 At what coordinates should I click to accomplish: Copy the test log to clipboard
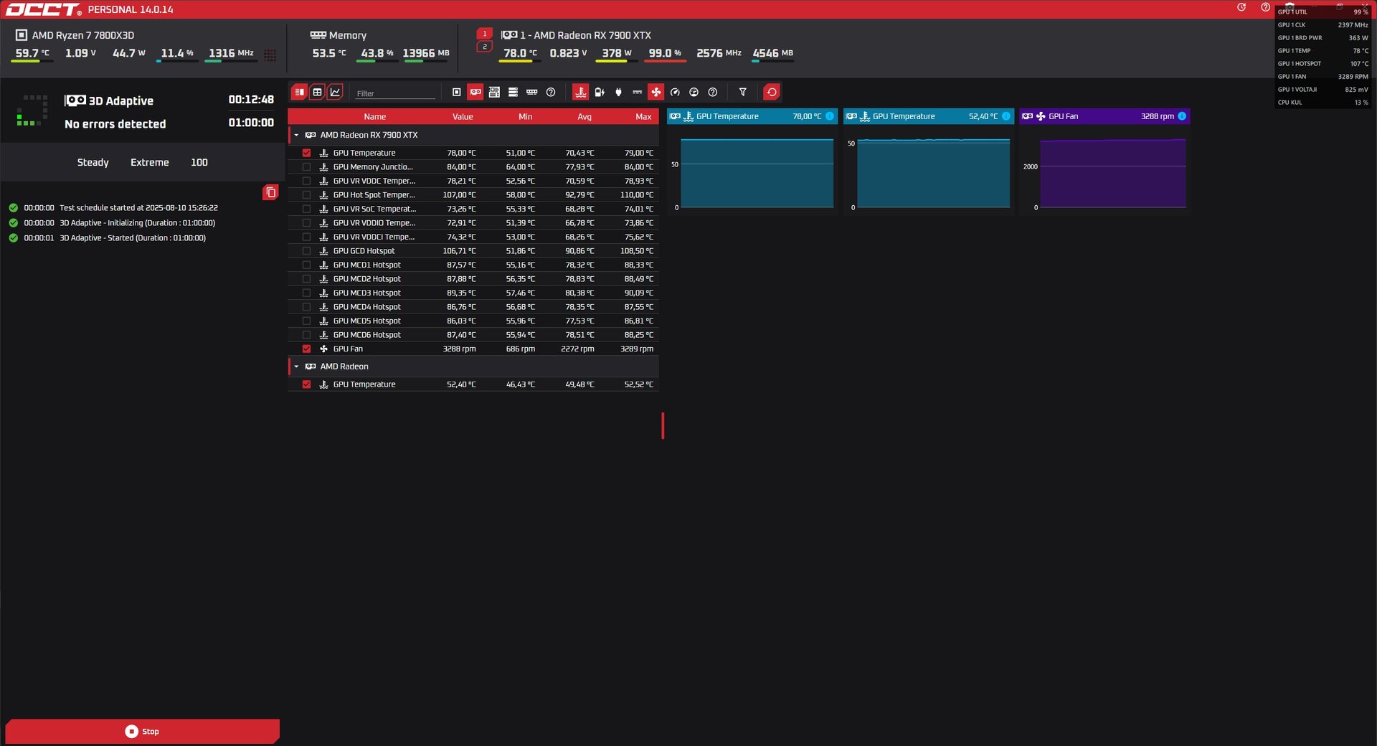(270, 192)
